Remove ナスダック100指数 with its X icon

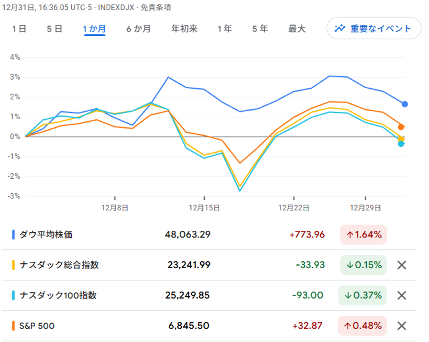(x=402, y=296)
